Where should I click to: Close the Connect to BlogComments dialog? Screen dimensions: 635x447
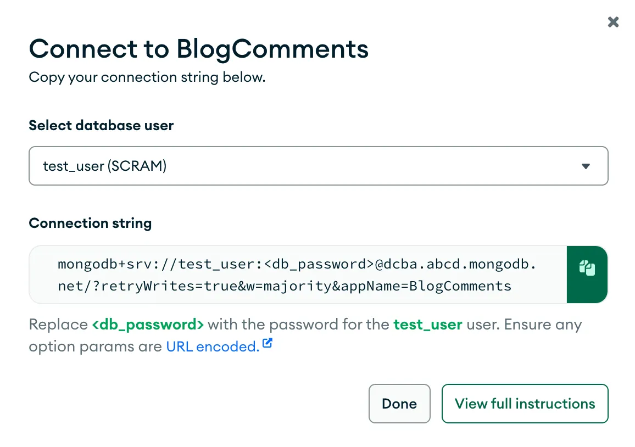613,22
